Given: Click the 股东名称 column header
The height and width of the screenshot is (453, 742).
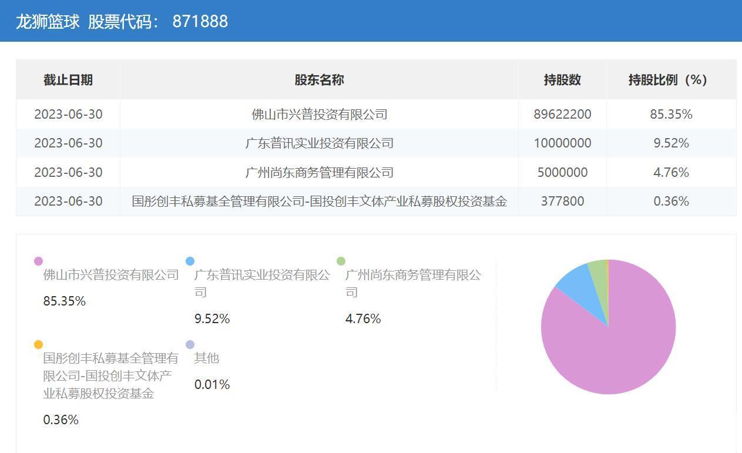Looking at the screenshot, I should [319, 80].
